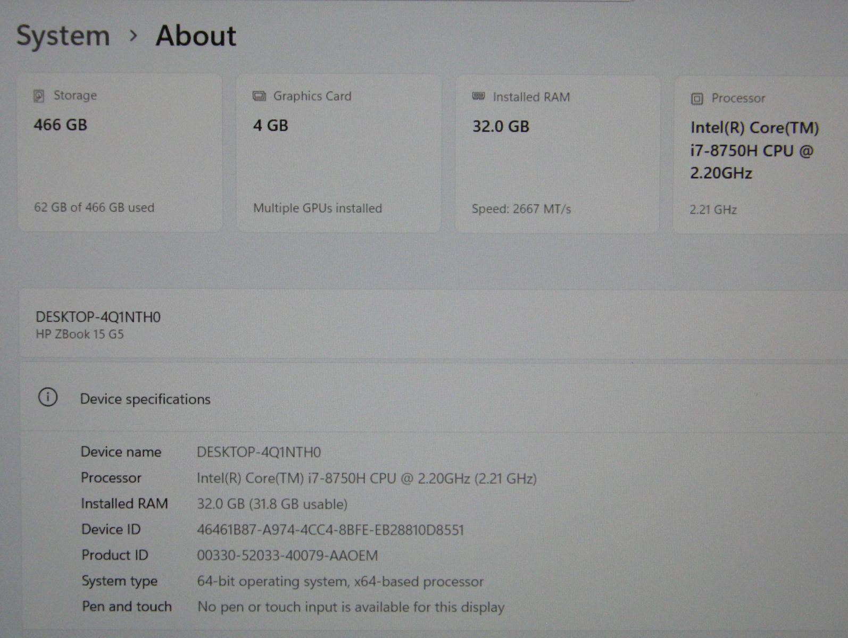Image resolution: width=848 pixels, height=638 pixels.
Task: Click the DESKTOP-4Q1NTH0 device name header
Action: point(98,317)
